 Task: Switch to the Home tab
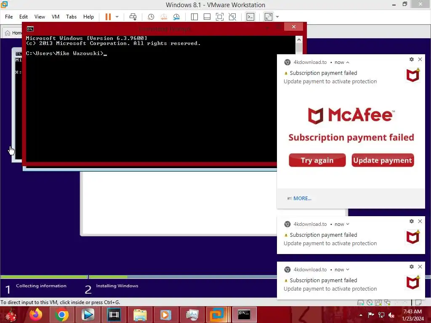point(13,33)
